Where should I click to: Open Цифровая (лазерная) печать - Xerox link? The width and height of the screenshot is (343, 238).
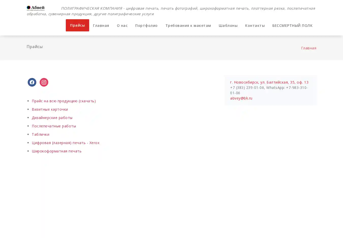66,143
